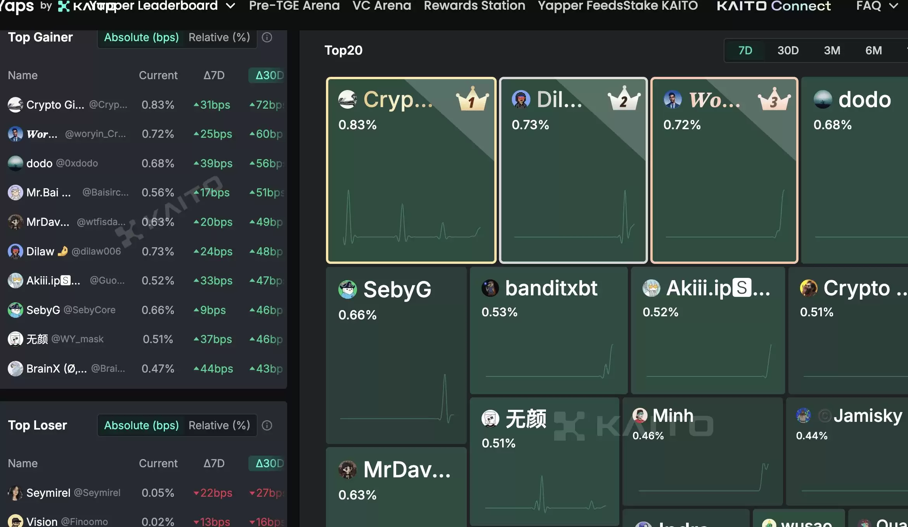
Task: Switch Top Gainer to Relative (%)
Action: [219, 37]
